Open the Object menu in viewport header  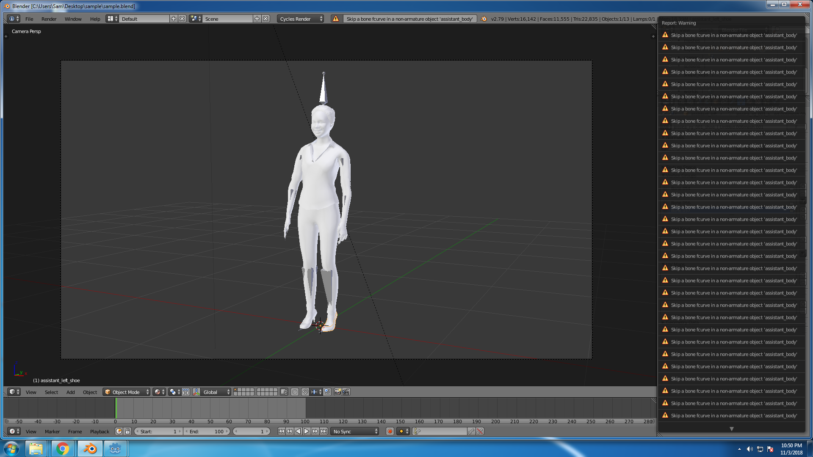(x=90, y=392)
